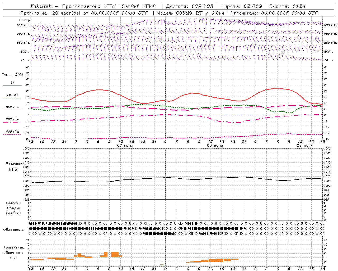
Task: Click the '(мм/3ч.)' precipitation unit label
Action: point(14,203)
